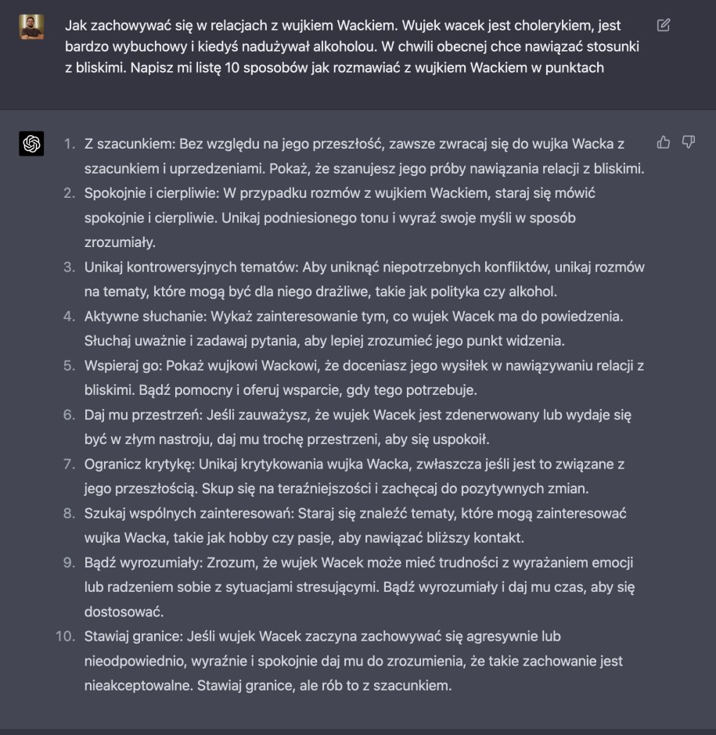Give the response a thumbs down

coord(689,142)
